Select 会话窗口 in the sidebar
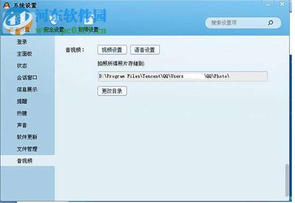The image size is (295, 203). 27,77
